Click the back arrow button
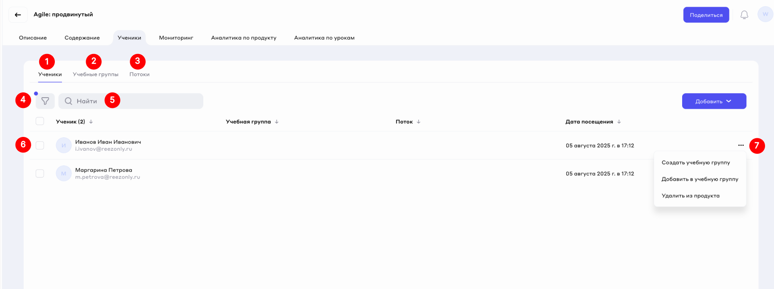Screen dimensions: 774x289 click(x=18, y=15)
